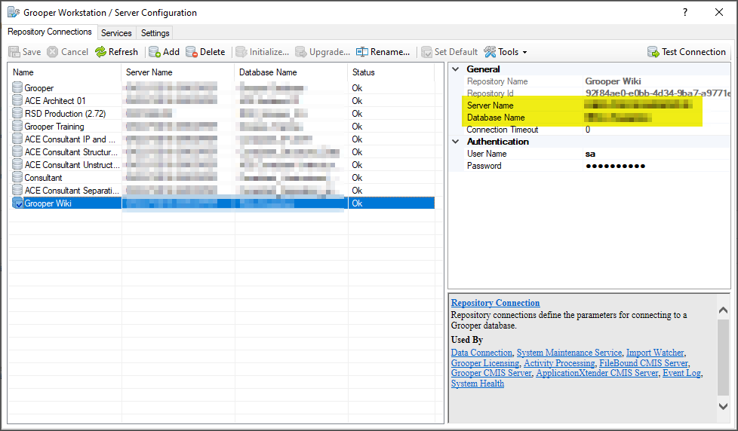Image resolution: width=738 pixels, height=431 pixels.
Task: Select the ACE Architect 01 database icon
Action: (17, 100)
